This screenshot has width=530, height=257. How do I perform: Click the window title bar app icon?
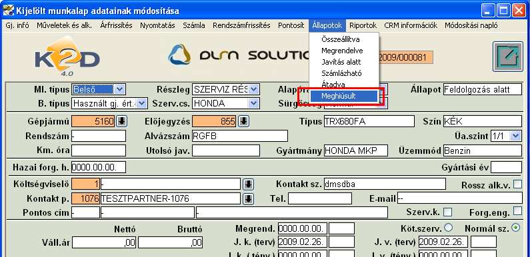coord(8,11)
